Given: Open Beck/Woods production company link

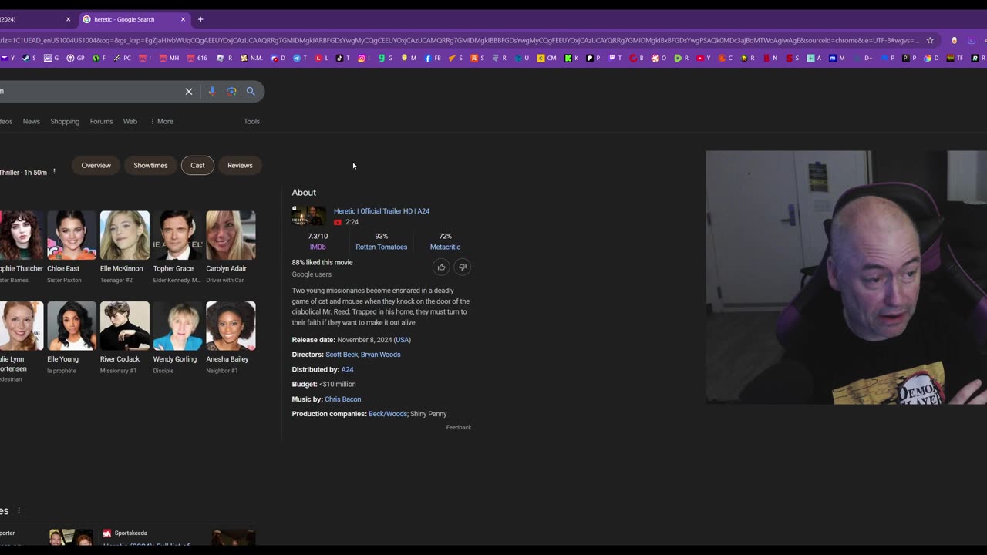Looking at the screenshot, I should pyautogui.click(x=388, y=414).
